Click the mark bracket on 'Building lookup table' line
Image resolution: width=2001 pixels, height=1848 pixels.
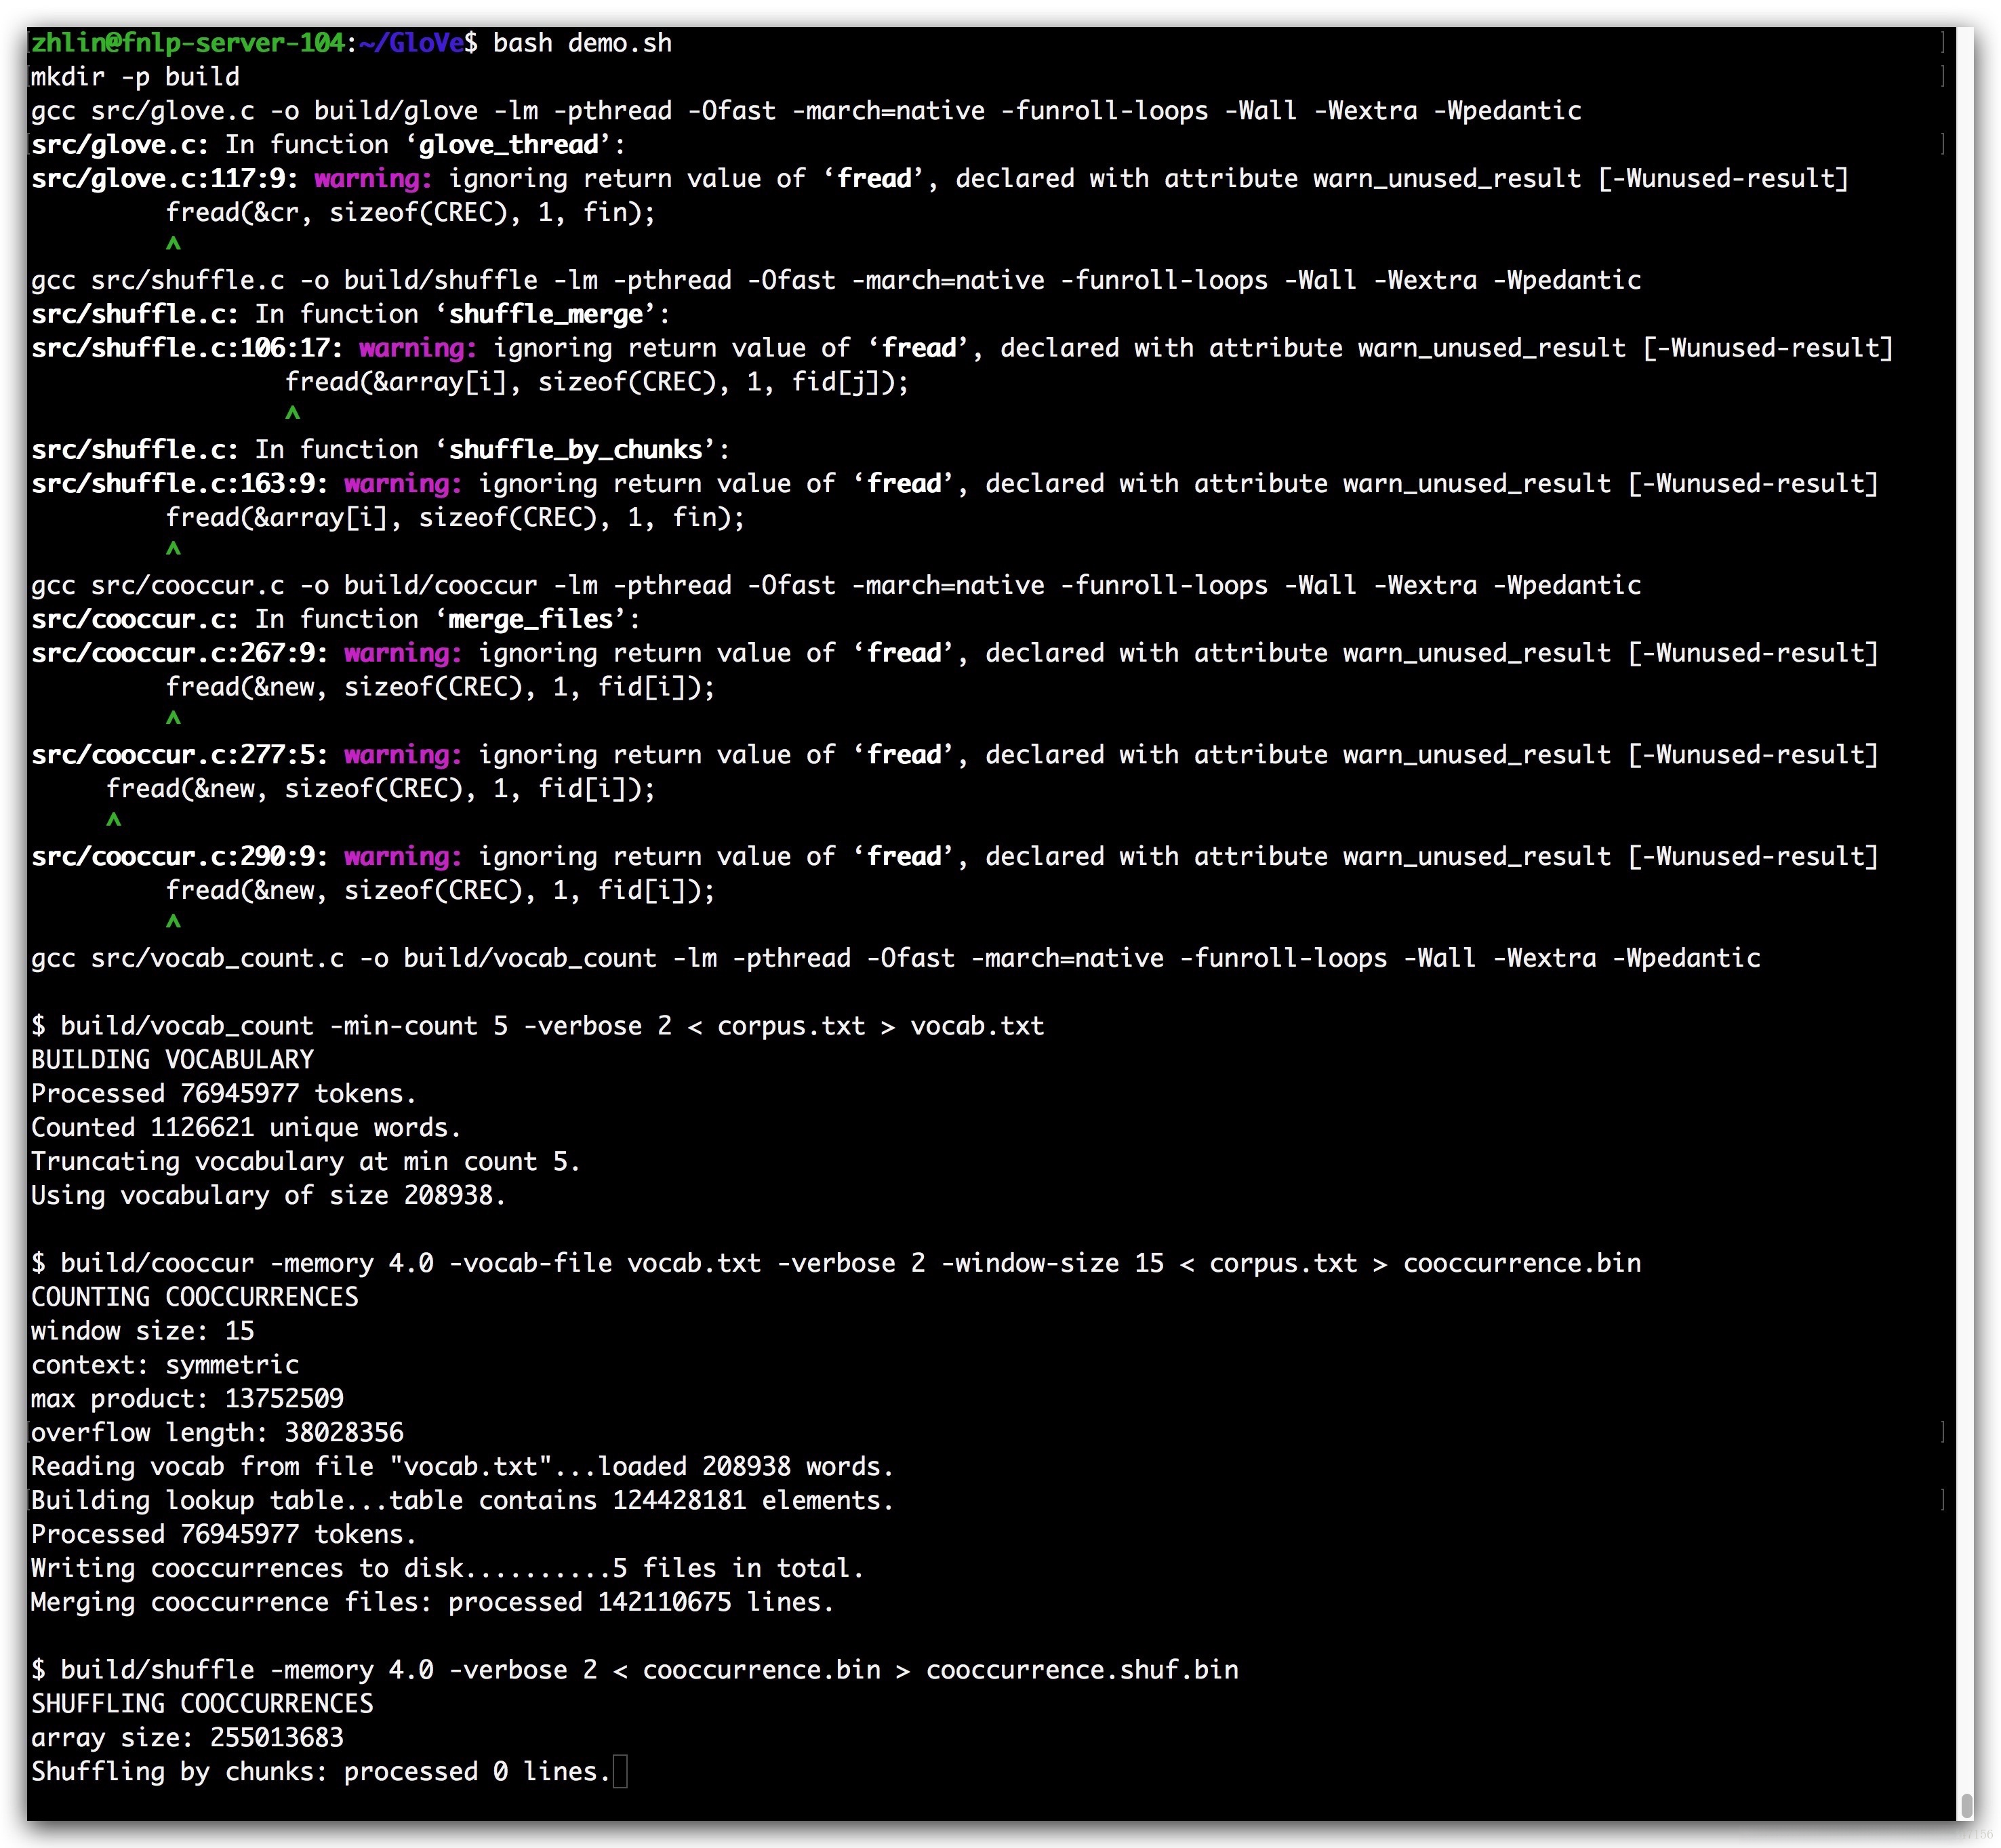(x=1942, y=1500)
